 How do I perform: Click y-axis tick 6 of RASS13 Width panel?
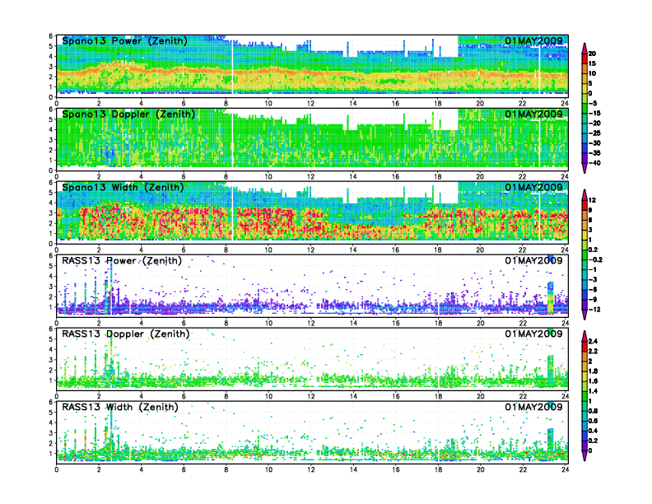click(x=51, y=402)
